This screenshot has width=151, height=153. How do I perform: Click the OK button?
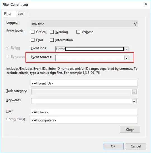[113, 146]
